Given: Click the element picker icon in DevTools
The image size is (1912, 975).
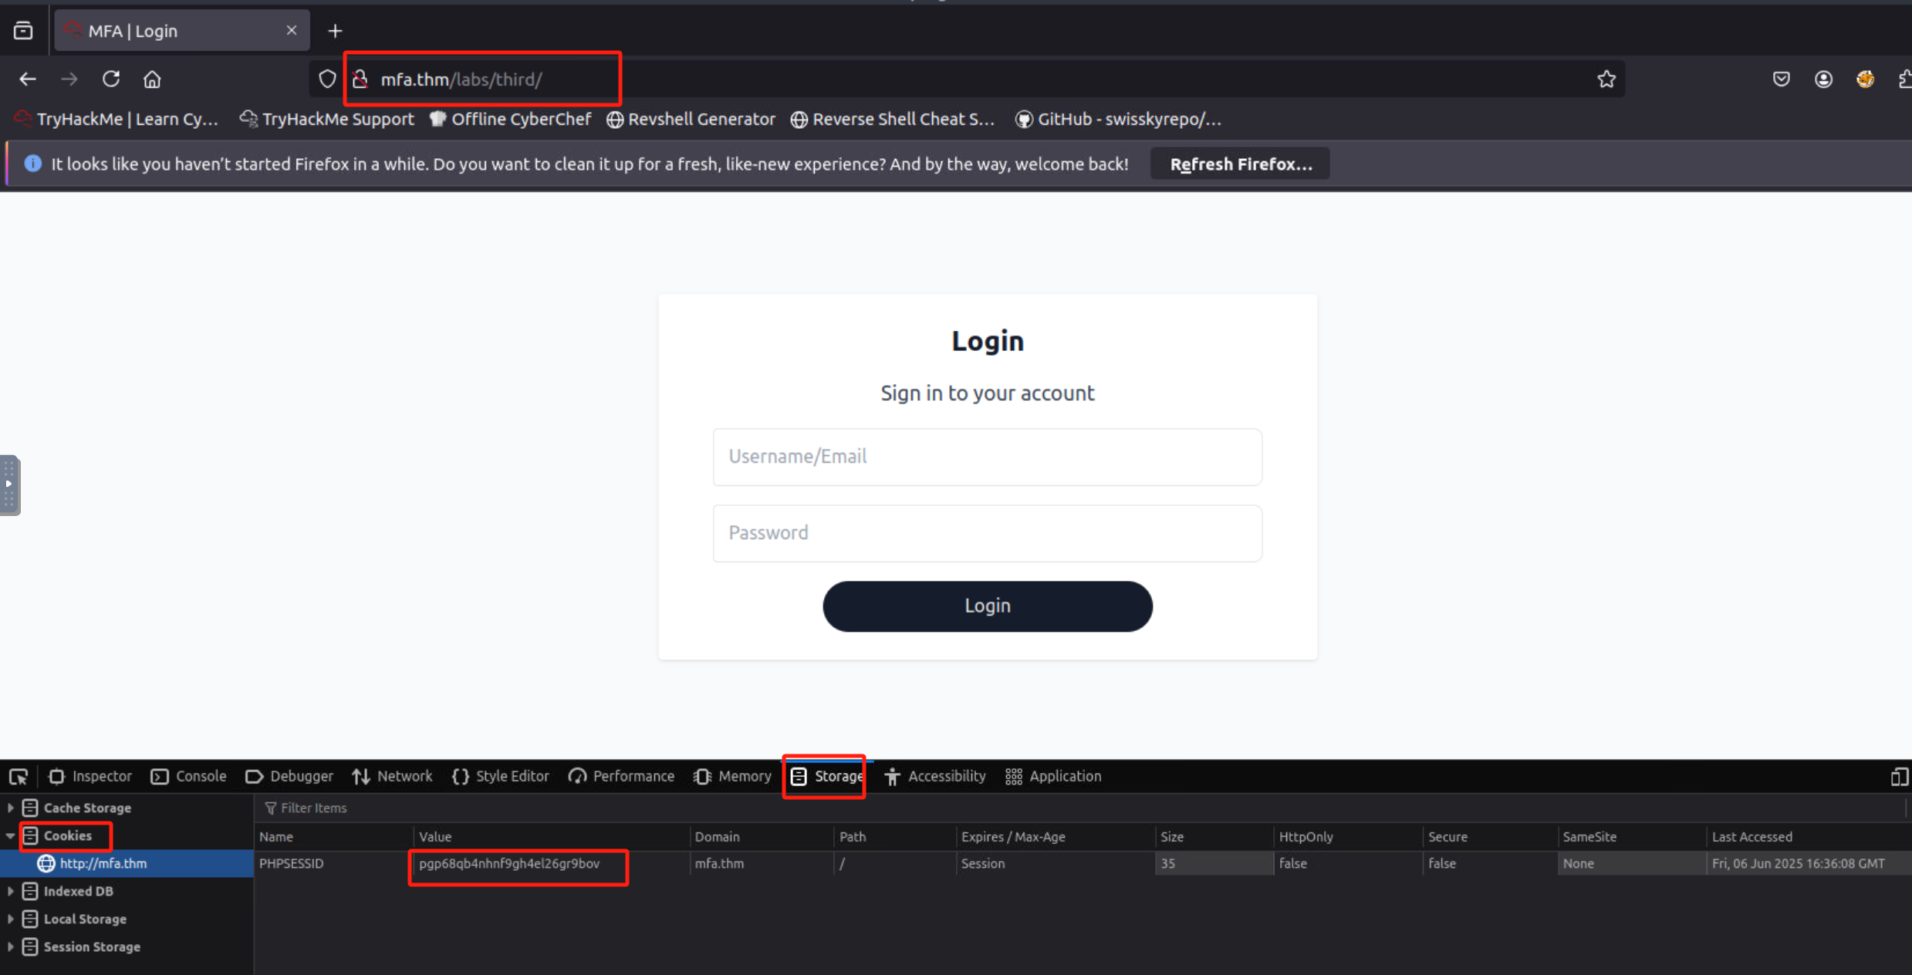Looking at the screenshot, I should 19,776.
